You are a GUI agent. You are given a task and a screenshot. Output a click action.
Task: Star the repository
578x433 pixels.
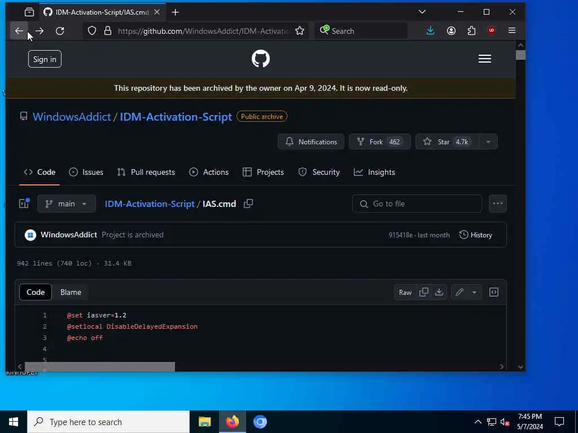[447, 142]
